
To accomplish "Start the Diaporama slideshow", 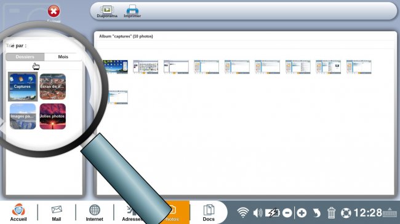I will [x=107, y=12].
